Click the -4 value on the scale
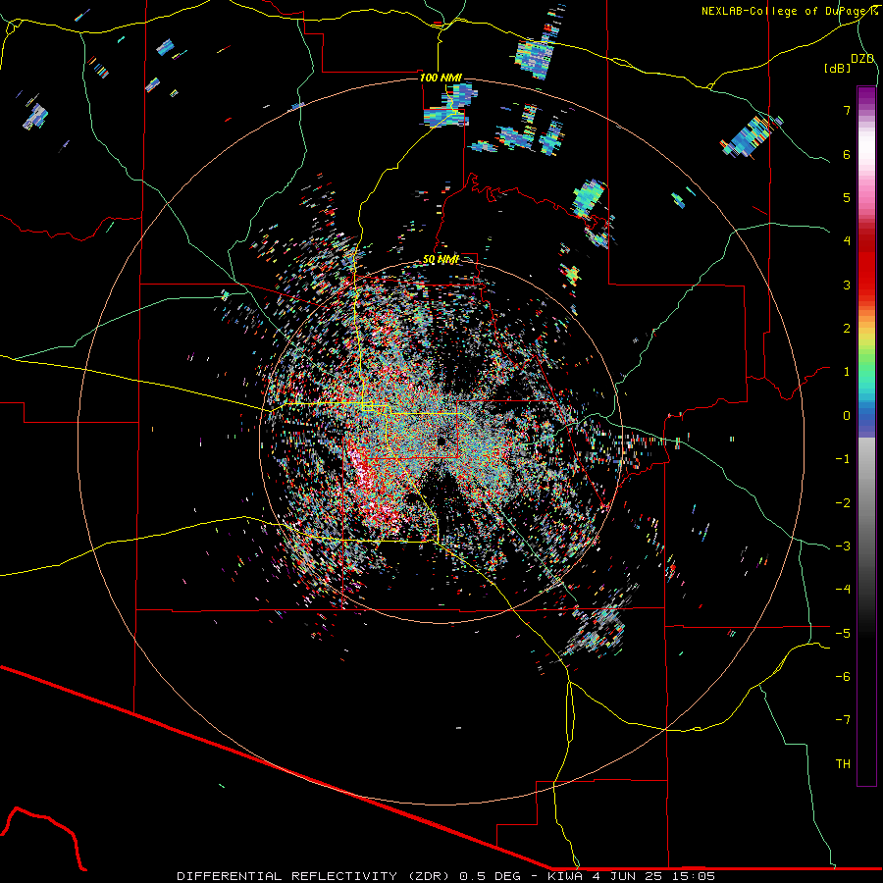 (843, 590)
